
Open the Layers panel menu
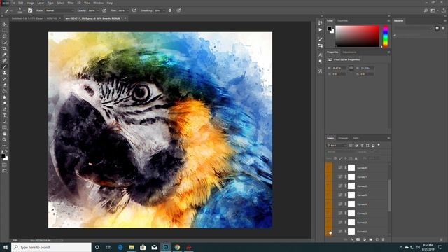[x=388, y=138]
